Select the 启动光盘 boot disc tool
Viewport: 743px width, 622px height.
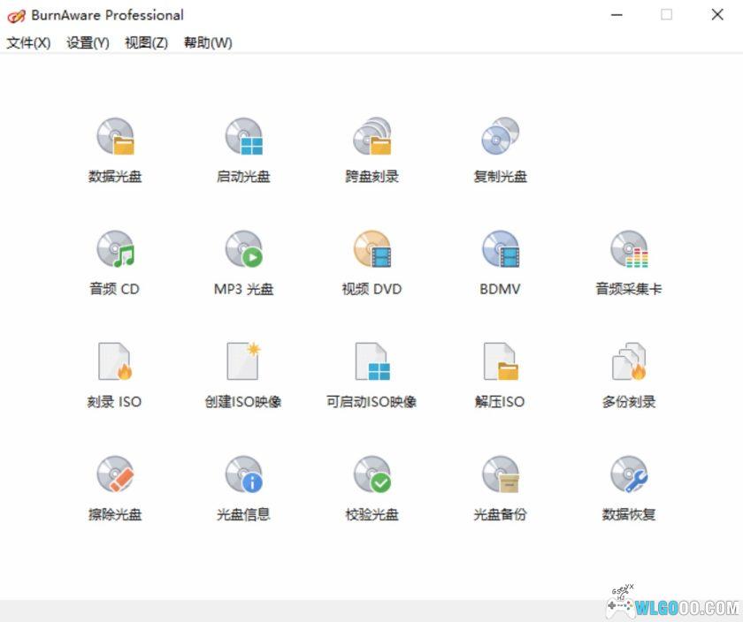[243, 148]
